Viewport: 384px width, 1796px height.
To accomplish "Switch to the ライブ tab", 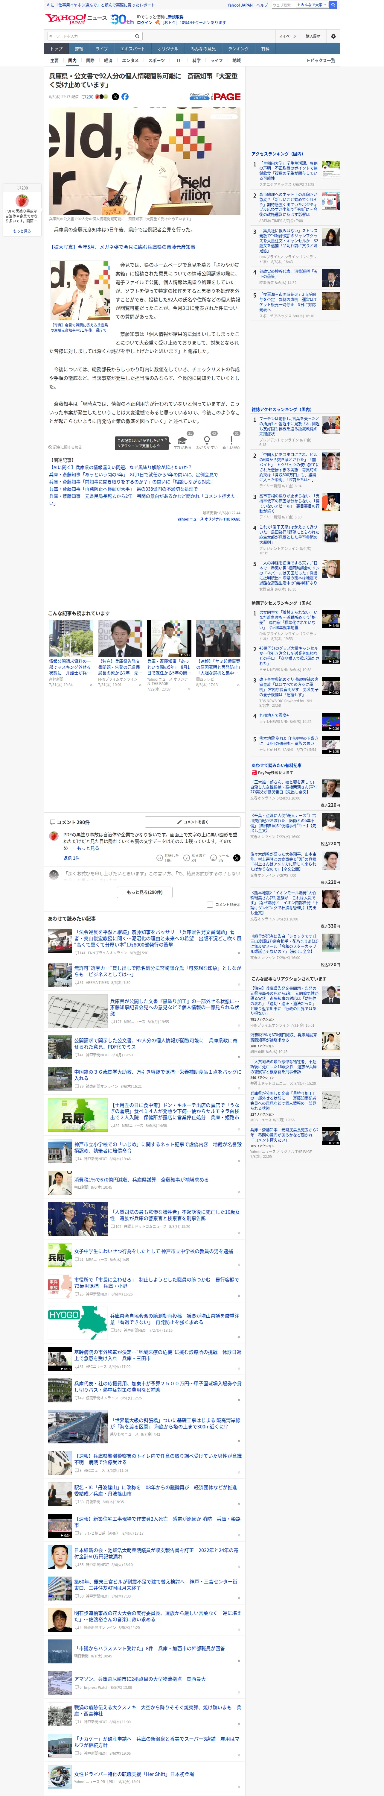I will point(102,49).
